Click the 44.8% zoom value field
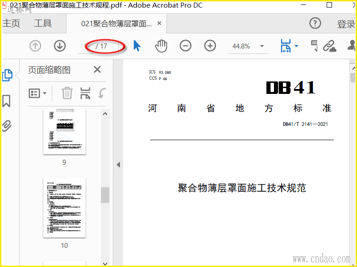This screenshot has width=357, height=267. click(x=241, y=46)
